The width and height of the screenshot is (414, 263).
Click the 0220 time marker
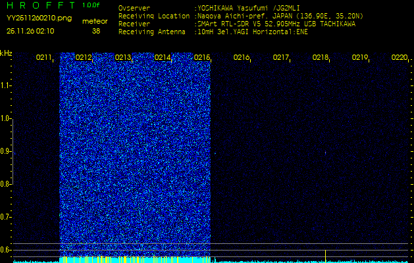tap(400, 57)
